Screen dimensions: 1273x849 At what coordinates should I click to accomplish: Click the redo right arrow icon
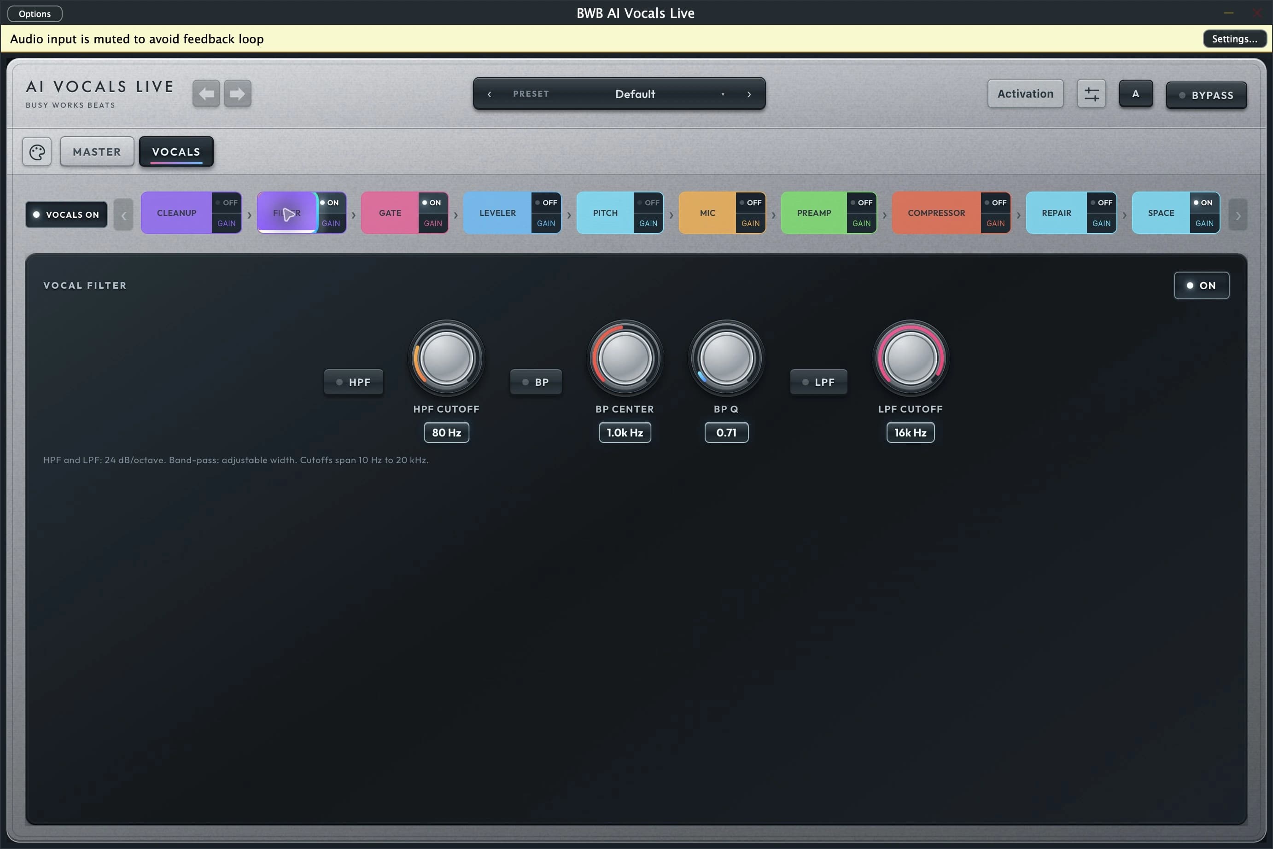pos(237,93)
